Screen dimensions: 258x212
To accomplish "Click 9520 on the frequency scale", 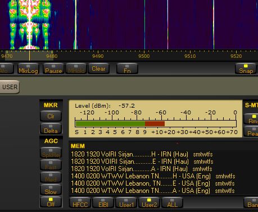I will point(236,56).
